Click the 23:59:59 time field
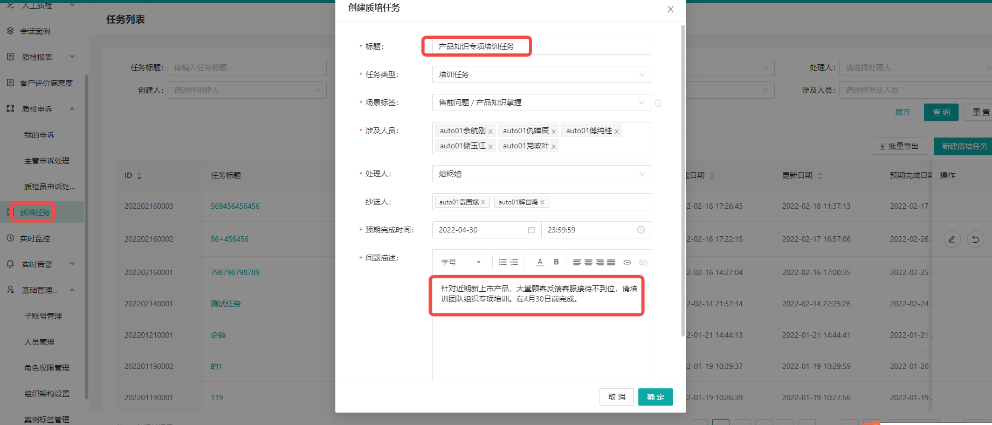The width and height of the screenshot is (992, 425). 596,230
